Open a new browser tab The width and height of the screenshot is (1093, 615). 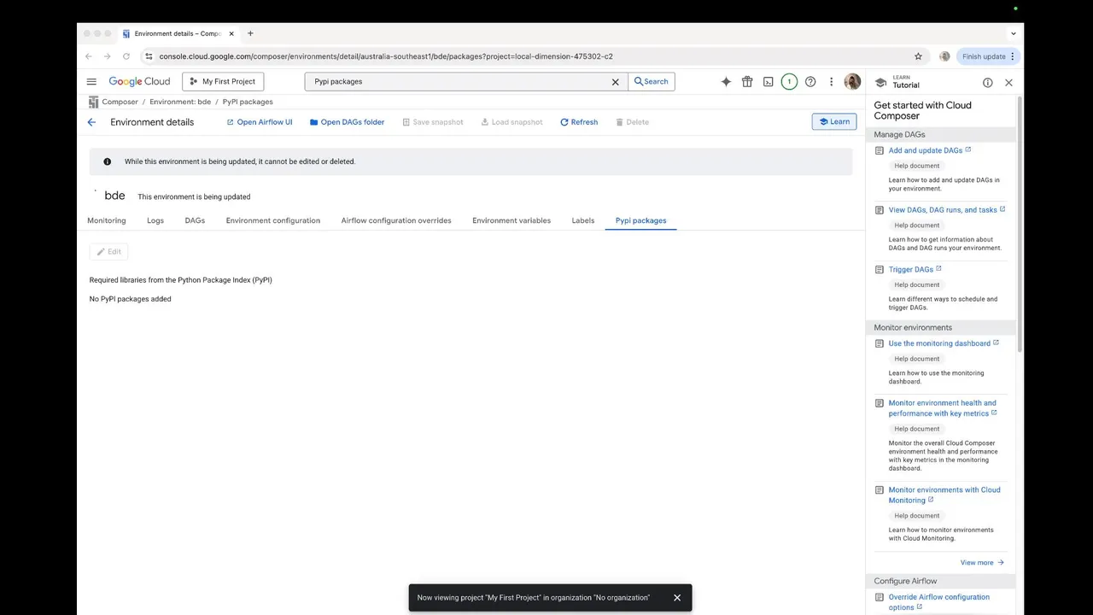[250, 33]
